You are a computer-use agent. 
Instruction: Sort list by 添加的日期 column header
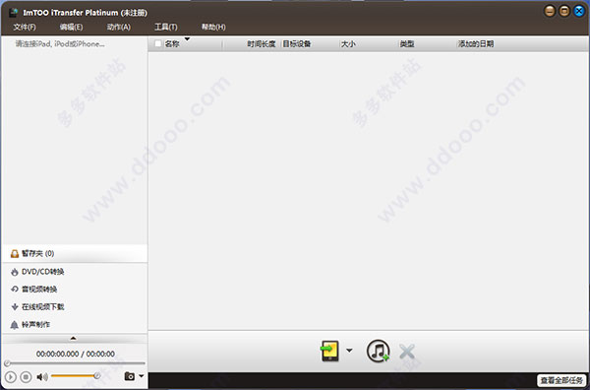click(476, 44)
